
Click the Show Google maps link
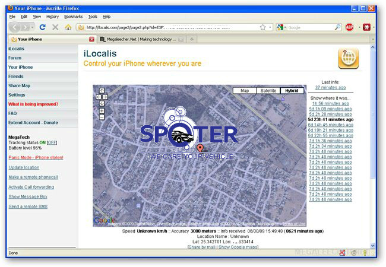tap(240, 246)
